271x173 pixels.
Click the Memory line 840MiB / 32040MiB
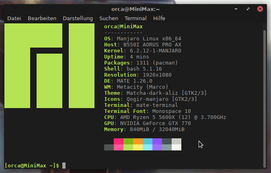coord(144,129)
